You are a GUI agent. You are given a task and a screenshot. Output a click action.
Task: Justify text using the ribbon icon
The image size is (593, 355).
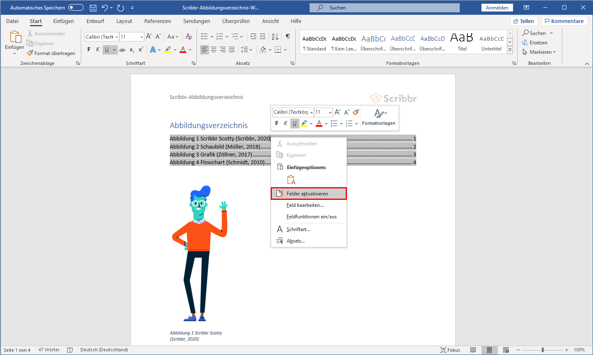point(232,50)
